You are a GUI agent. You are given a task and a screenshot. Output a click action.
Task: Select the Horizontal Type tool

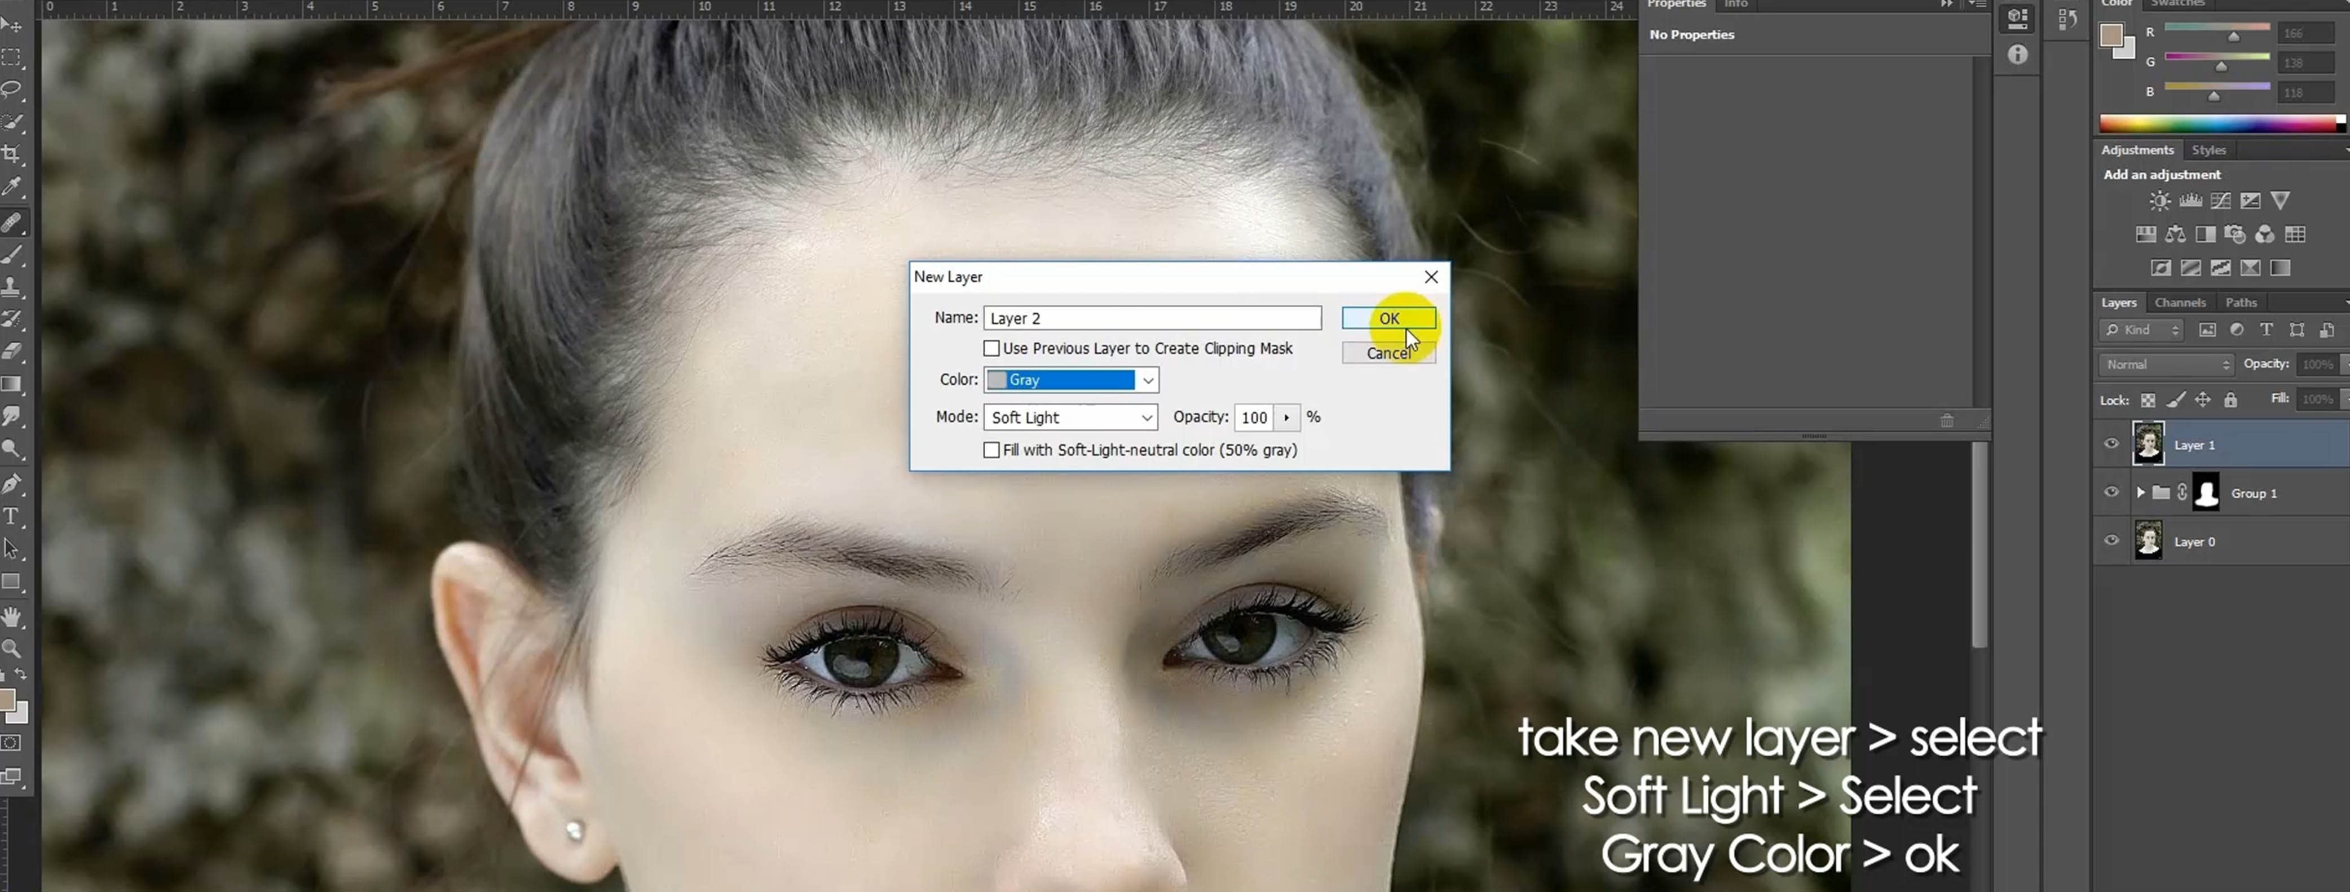(x=12, y=517)
